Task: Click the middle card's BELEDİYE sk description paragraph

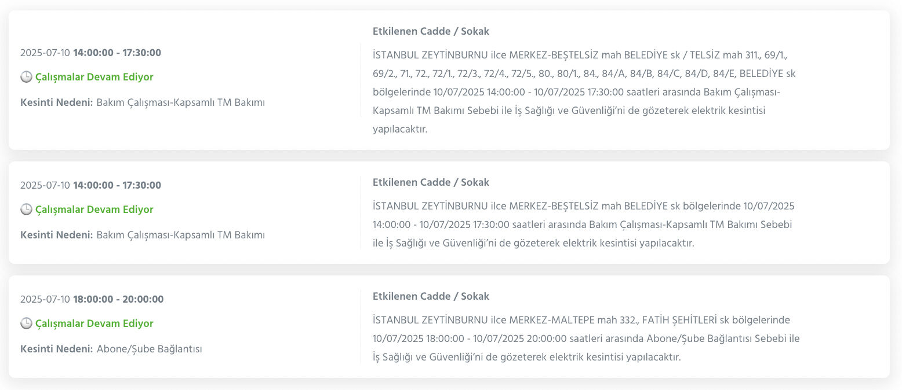Action: coord(583,225)
